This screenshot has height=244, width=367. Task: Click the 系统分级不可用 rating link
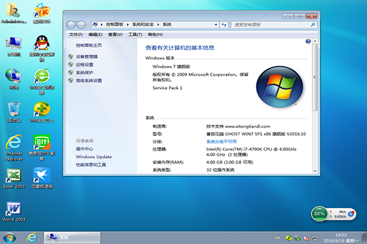click(221, 142)
